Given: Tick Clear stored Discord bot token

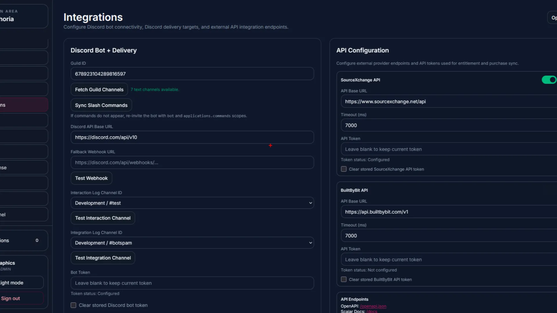Looking at the screenshot, I should tap(73, 305).
